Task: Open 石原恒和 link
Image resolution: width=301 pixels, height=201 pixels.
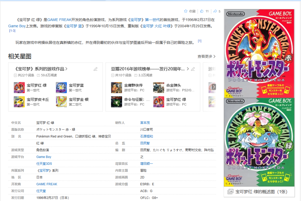Action: [x=147, y=136]
